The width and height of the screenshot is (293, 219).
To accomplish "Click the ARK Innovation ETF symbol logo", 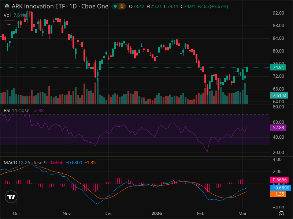I will (x=7, y=6).
